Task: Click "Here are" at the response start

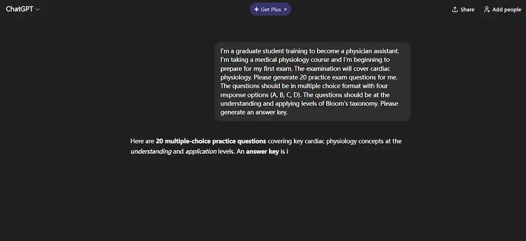Action: tap(142, 141)
